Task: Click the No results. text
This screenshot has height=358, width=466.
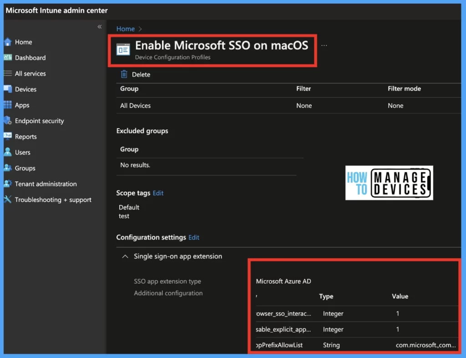Action: pos(135,165)
